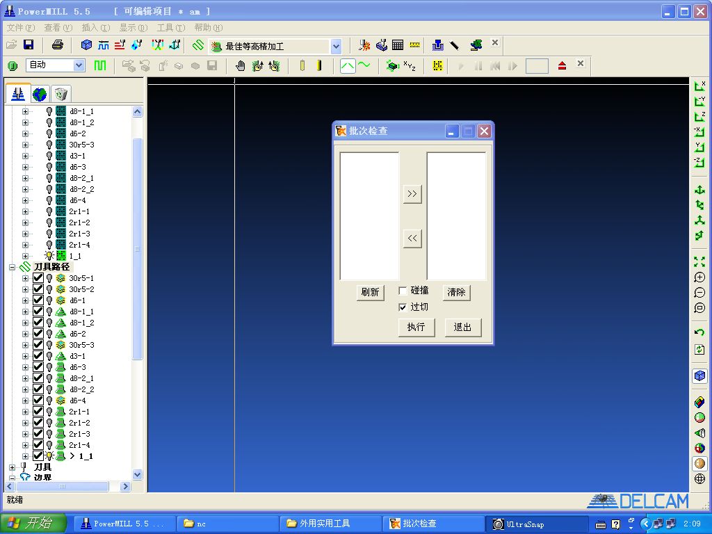The height and width of the screenshot is (534, 712).
Task: Uncheck the checkbox for toolpath 2r1-4
Action: click(38, 445)
